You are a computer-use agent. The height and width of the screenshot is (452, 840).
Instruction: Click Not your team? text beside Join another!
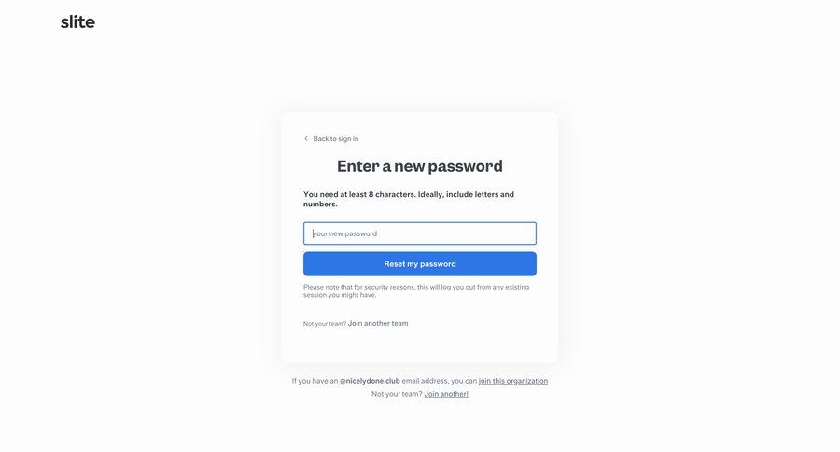[x=397, y=394]
